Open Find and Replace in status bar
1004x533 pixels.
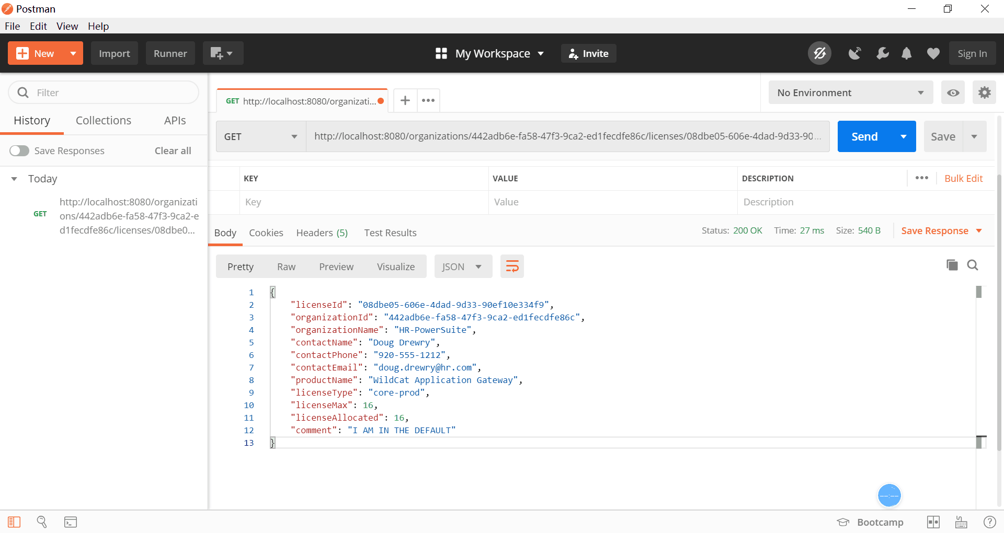point(42,522)
